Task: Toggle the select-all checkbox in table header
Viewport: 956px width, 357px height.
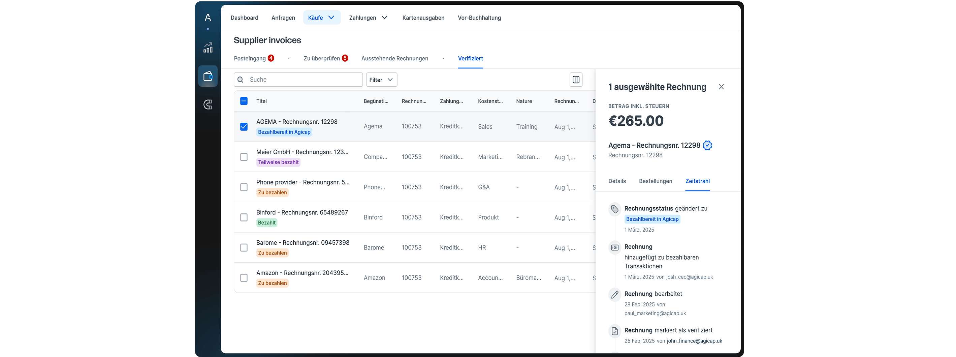Action: 244,101
